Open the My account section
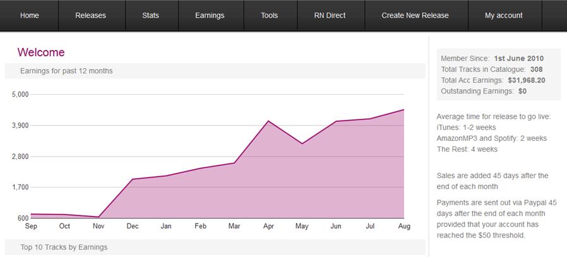Image resolution: width=567 pixels, height=257 pixels. pos(503,15)
